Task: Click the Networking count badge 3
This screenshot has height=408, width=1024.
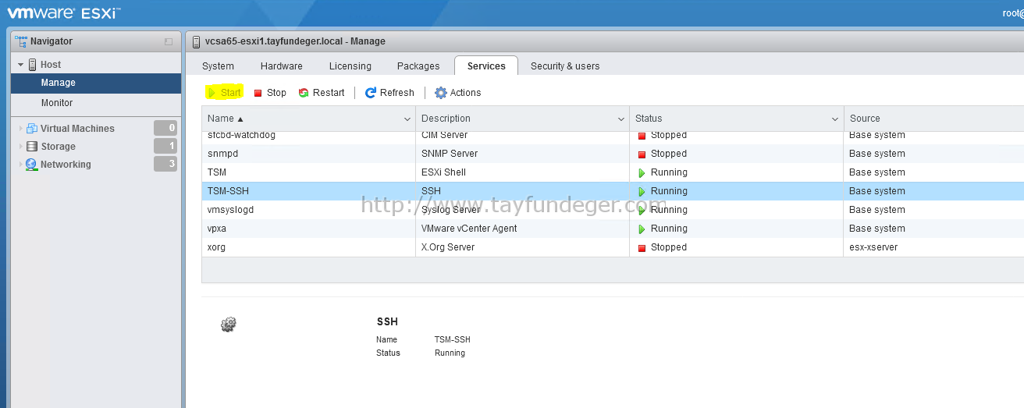Action: 165,164
